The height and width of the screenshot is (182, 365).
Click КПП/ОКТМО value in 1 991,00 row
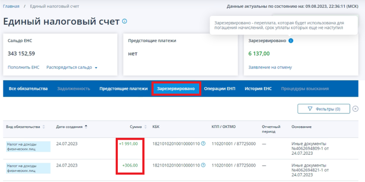(234, 144)
